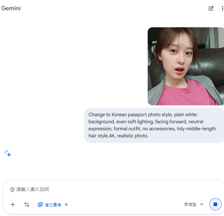Open the tools sliders icon
The width and height of the screenshot is (224, 216).
pos(27,204)
